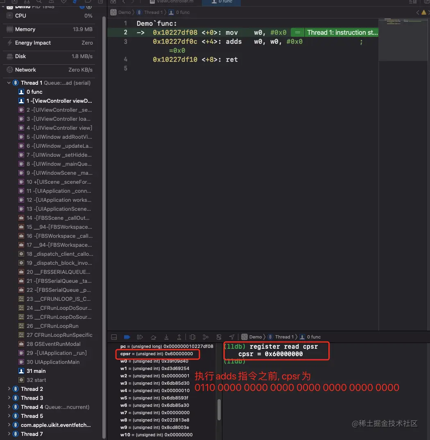Click the adds w0, w0, #0x0 instruction line

point(228,41)
